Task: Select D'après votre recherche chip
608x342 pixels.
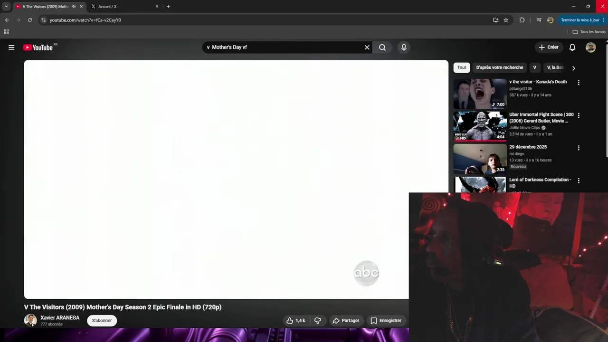Action: pyautogui.click(x=499, y=67)
